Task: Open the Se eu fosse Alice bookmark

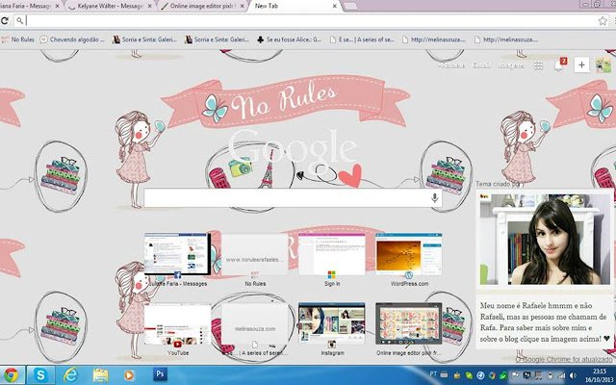Action: point(289,39)
